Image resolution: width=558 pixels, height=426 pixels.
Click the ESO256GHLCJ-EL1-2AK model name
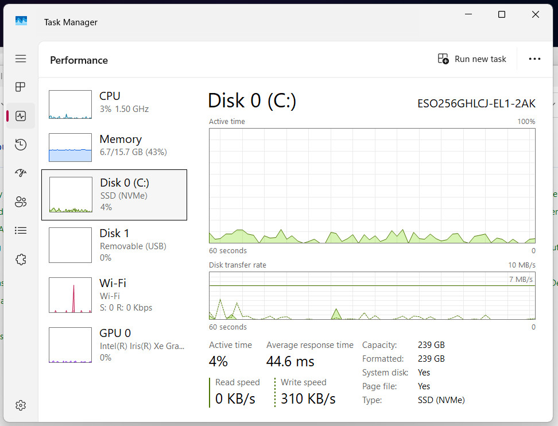tap(476, 103)
